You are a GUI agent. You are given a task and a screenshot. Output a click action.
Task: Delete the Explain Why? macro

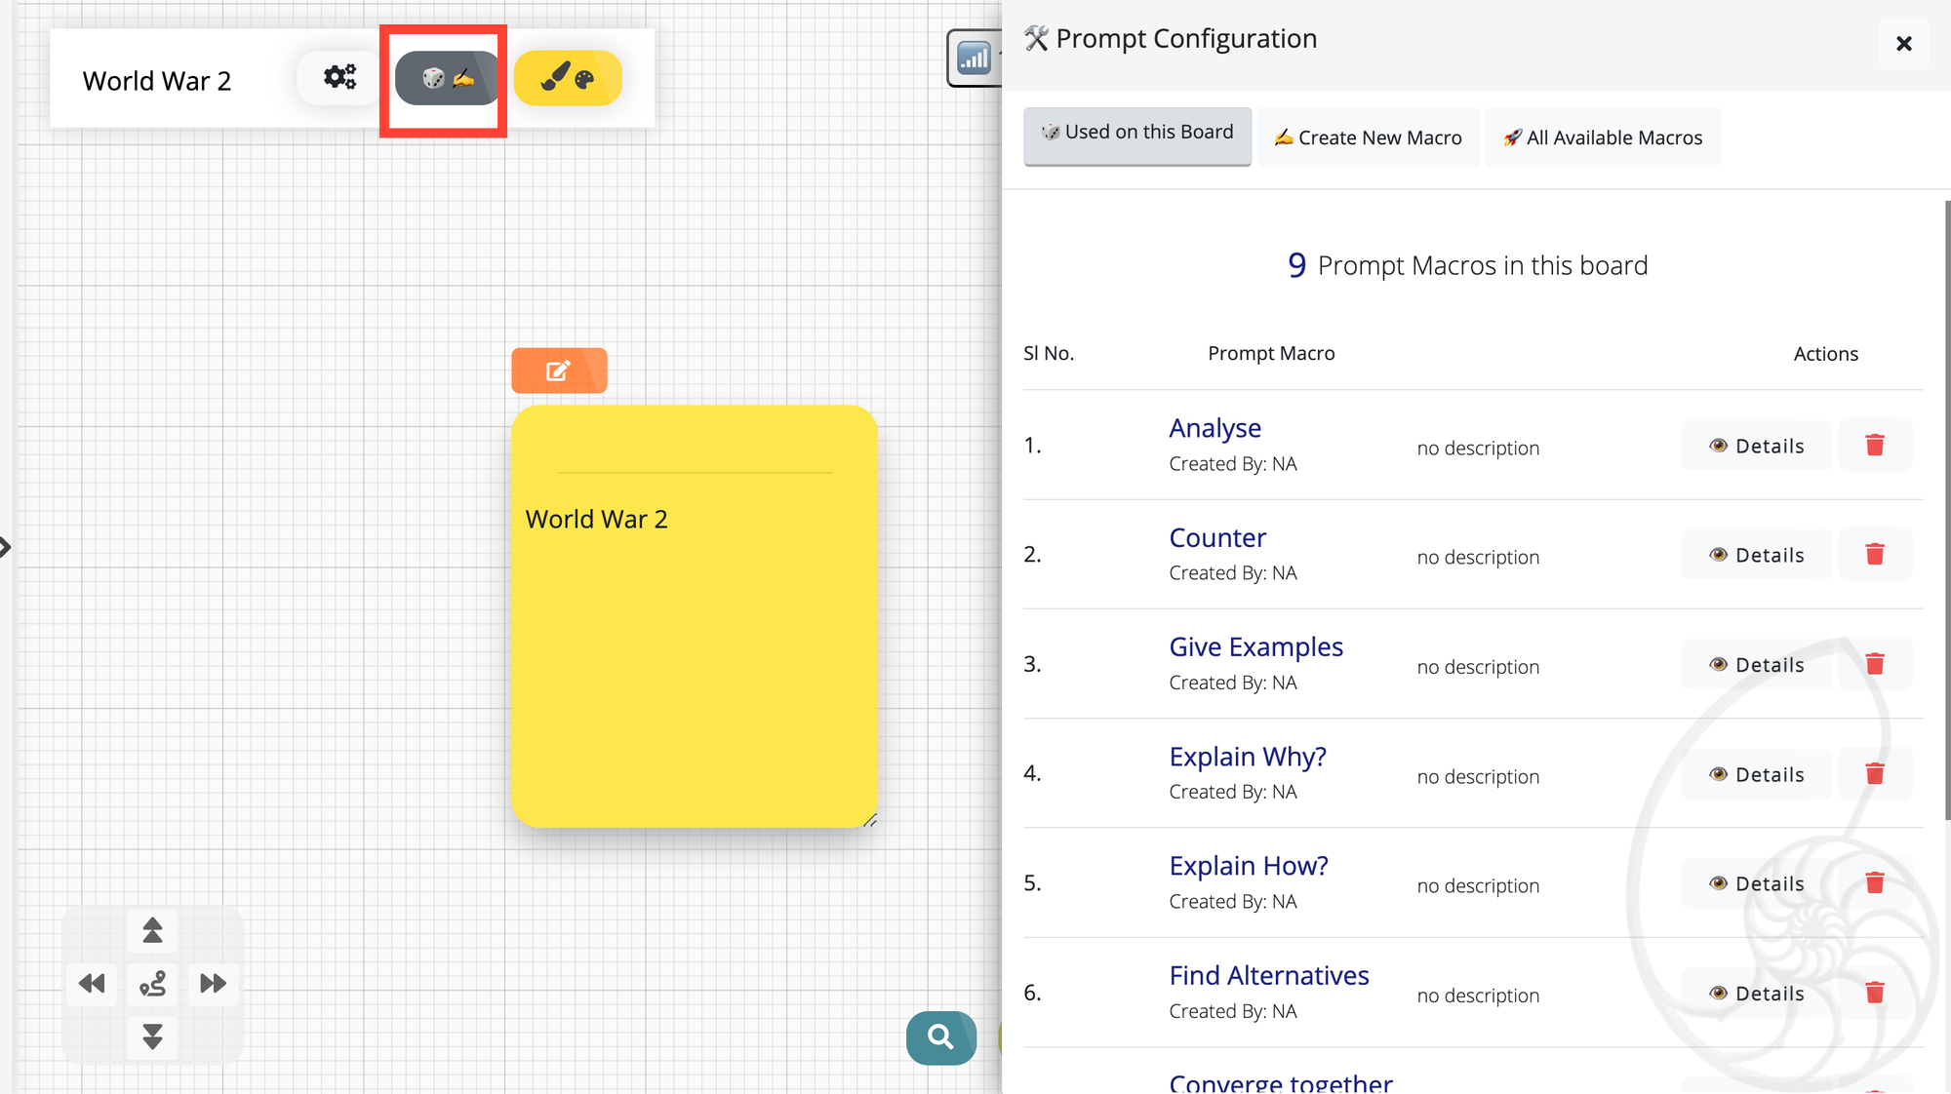1875,774
